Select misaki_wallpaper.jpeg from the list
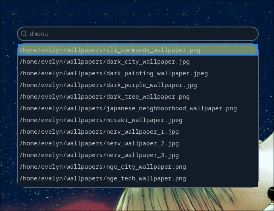The image size is (274, 211). pos(101,120)
